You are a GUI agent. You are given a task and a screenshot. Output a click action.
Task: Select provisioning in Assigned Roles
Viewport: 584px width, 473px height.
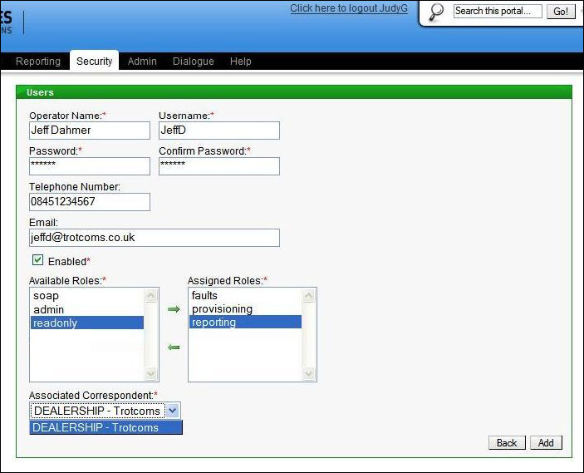[222, 309]
